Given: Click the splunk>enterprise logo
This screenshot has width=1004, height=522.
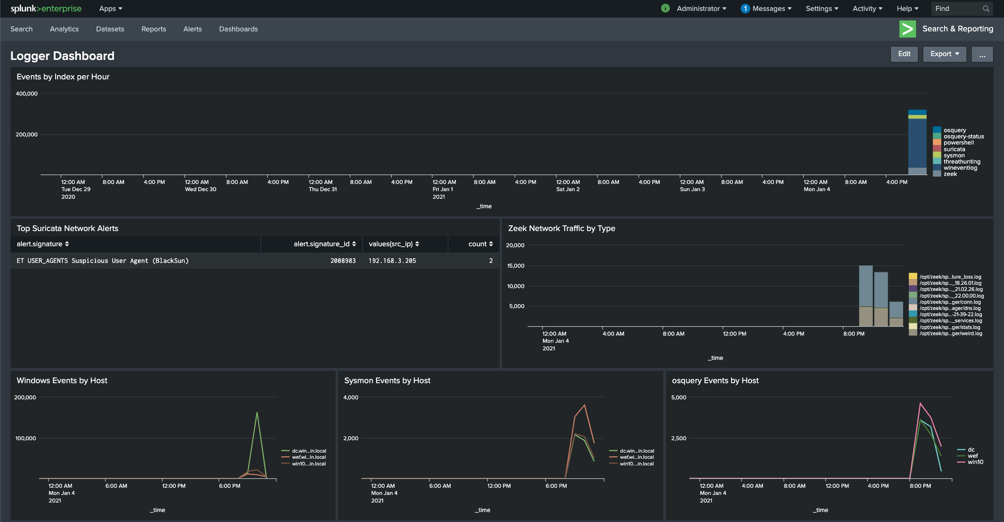Looking at the screenshot, I should (46, 9).
